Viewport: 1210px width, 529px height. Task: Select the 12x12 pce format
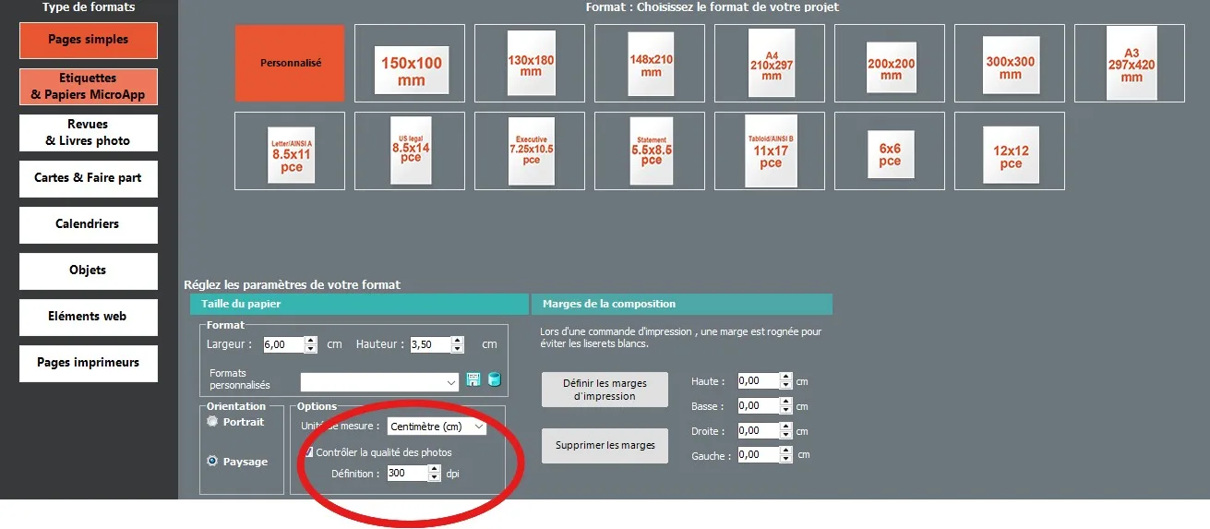point(1010,150)
